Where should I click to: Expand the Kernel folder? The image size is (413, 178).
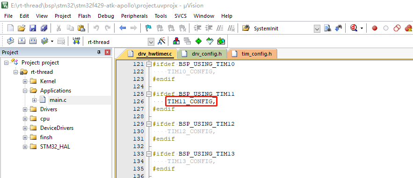[x=25, y=81]
